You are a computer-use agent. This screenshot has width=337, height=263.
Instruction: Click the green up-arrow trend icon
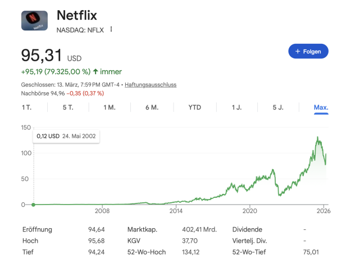coord(95,72)
